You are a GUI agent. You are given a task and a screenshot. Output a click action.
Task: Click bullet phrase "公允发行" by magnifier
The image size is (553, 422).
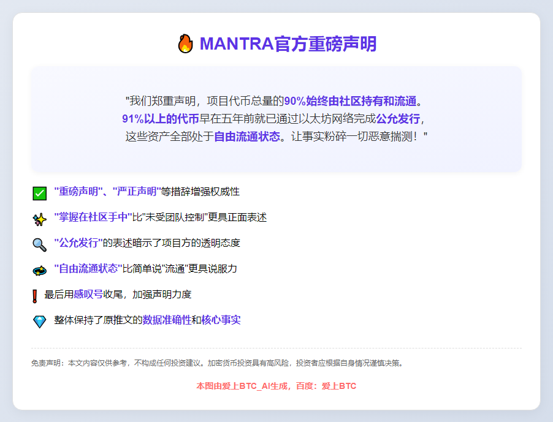(78, 243)
